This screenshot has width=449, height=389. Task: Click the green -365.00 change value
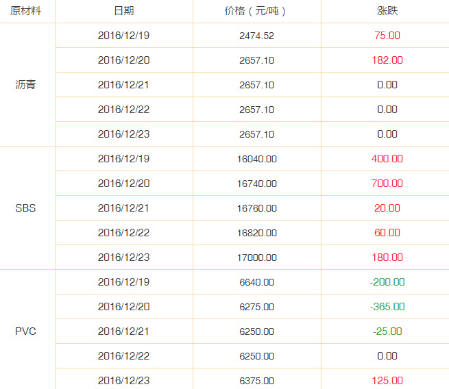pos(387,307)
